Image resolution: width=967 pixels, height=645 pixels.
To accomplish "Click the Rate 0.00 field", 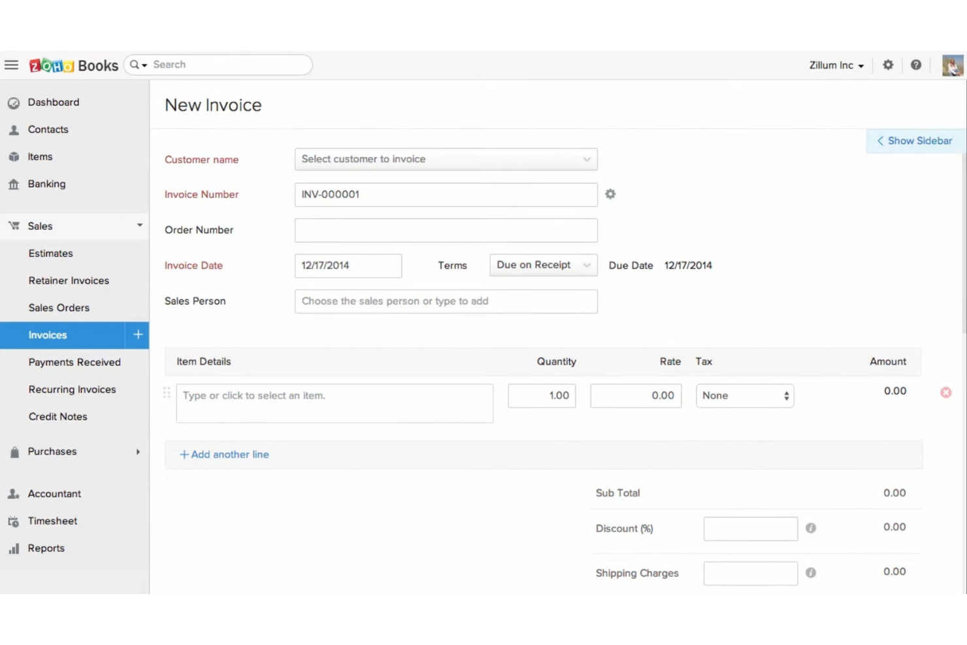I will 636,396.
